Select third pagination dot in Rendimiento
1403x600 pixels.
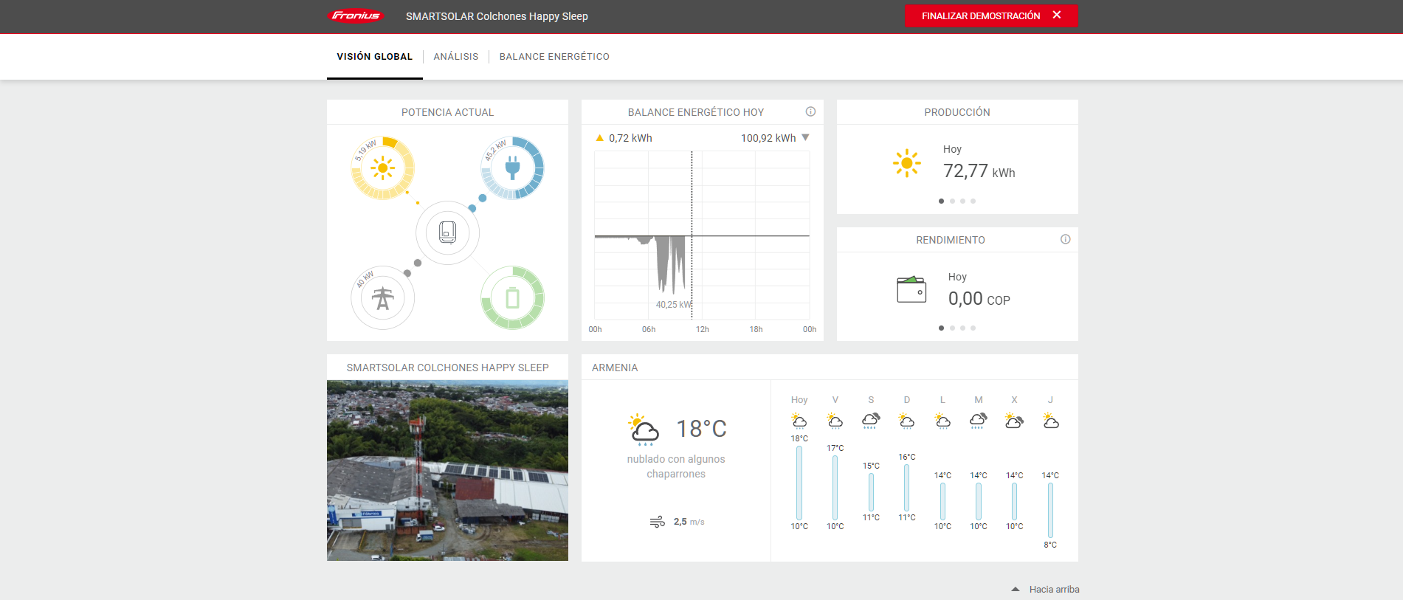[962, 328]
